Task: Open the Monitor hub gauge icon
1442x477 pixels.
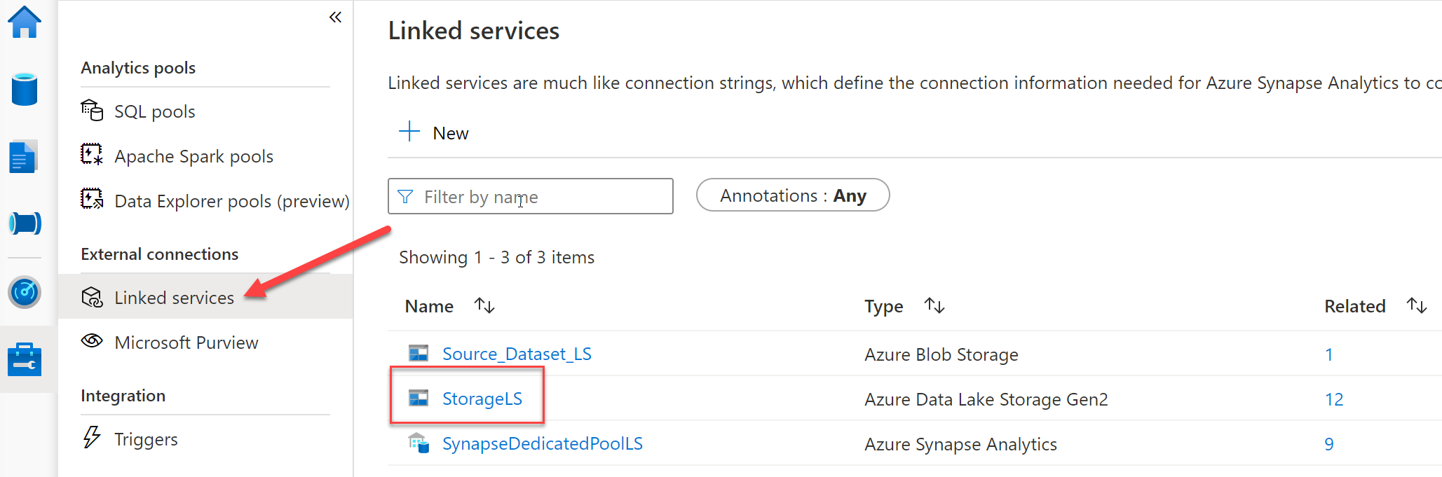Action: pos(25,292)
